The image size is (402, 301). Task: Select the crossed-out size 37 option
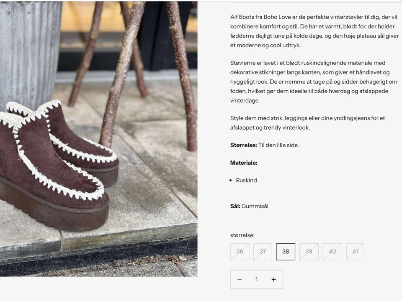pos(263,252)
